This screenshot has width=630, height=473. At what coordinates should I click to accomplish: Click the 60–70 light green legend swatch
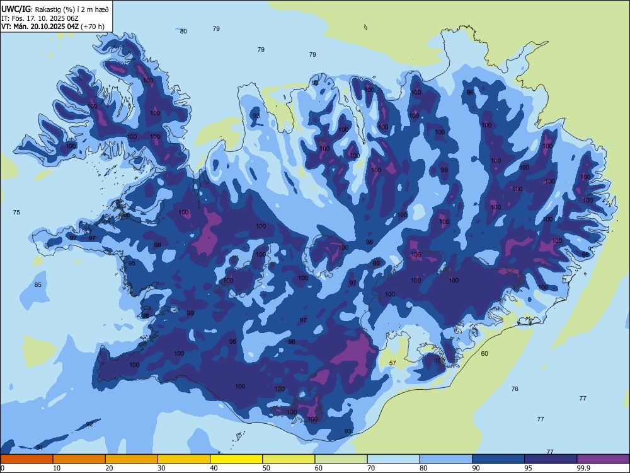pos(341,459)
